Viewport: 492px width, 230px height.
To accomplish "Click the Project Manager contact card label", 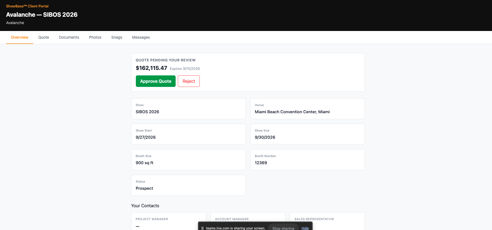I will pyautogui.click(x=152, y=219).
